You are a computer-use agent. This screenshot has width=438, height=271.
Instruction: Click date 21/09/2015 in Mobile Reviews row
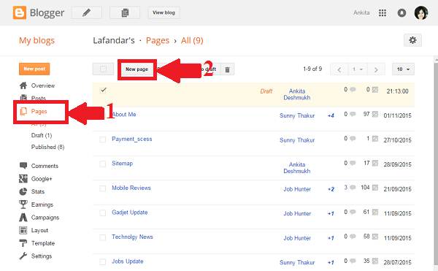point(398,189)
